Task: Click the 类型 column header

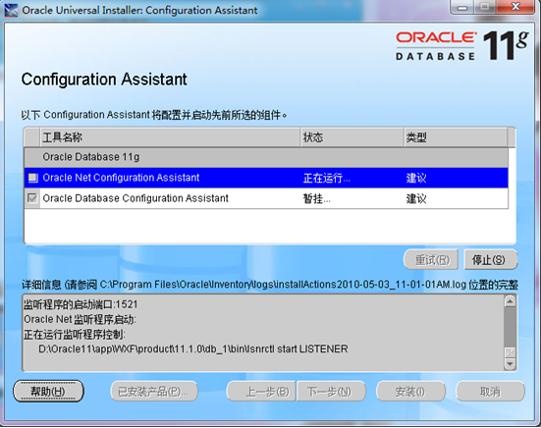Action: click(x=457, y=137)
